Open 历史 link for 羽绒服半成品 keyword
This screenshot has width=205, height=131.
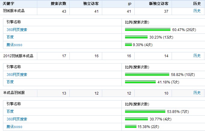coord(197,11)
